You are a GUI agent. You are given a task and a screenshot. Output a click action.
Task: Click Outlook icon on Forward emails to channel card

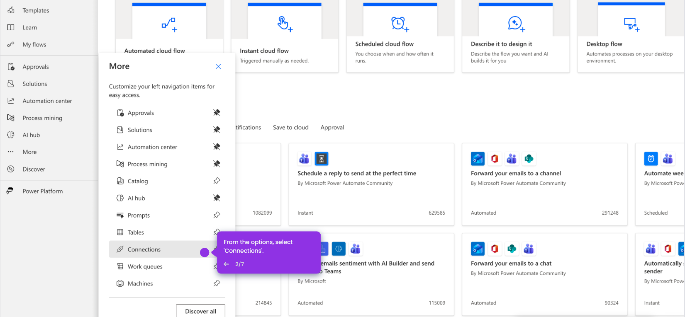[x=478, y=159]
